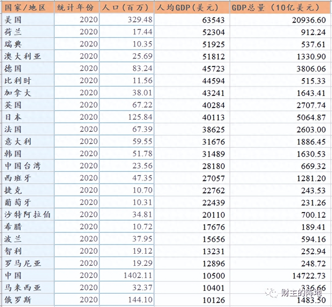Select the 中国台湾 row label
This screenshot has height=307, width=332.
(23, 166)
